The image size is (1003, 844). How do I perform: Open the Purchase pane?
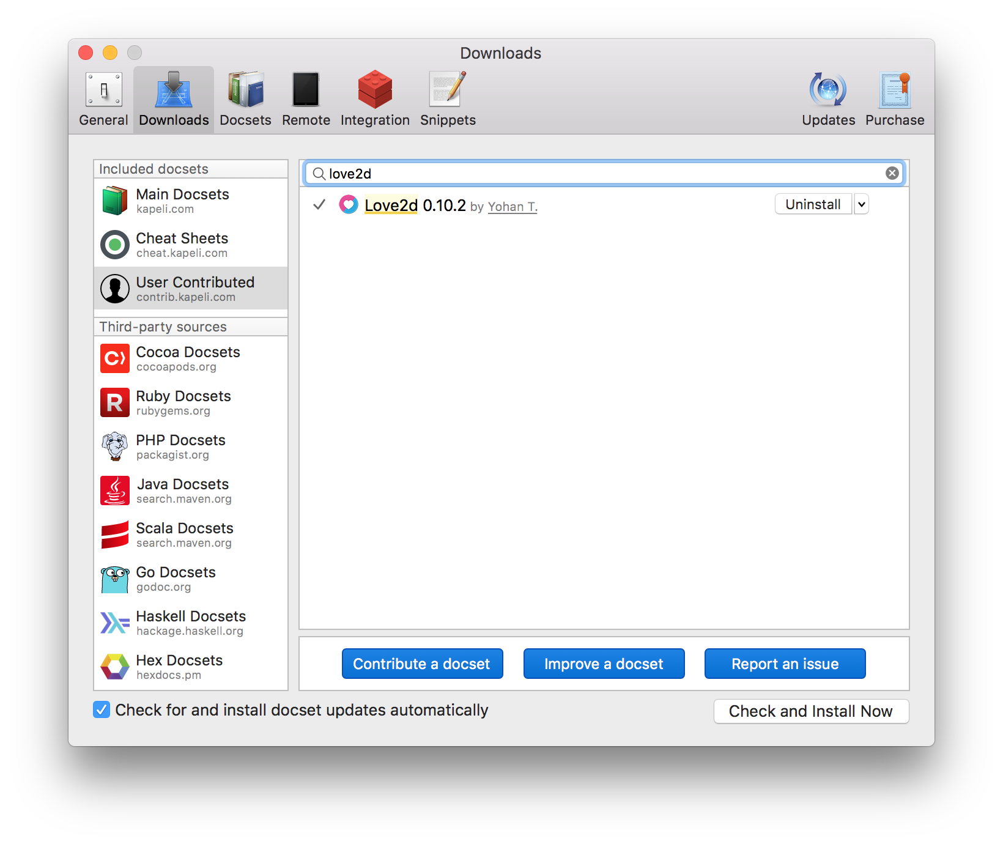895,99
